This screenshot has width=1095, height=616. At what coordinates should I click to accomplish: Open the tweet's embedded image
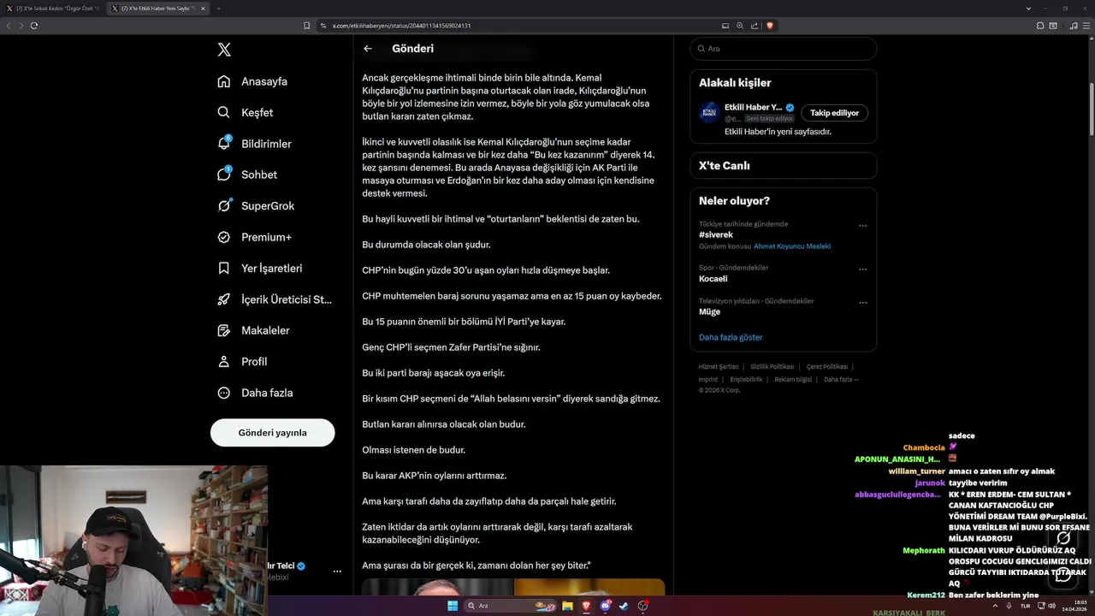[x=513, y=587]
